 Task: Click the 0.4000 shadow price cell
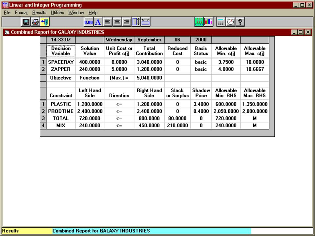pos(201,111)
